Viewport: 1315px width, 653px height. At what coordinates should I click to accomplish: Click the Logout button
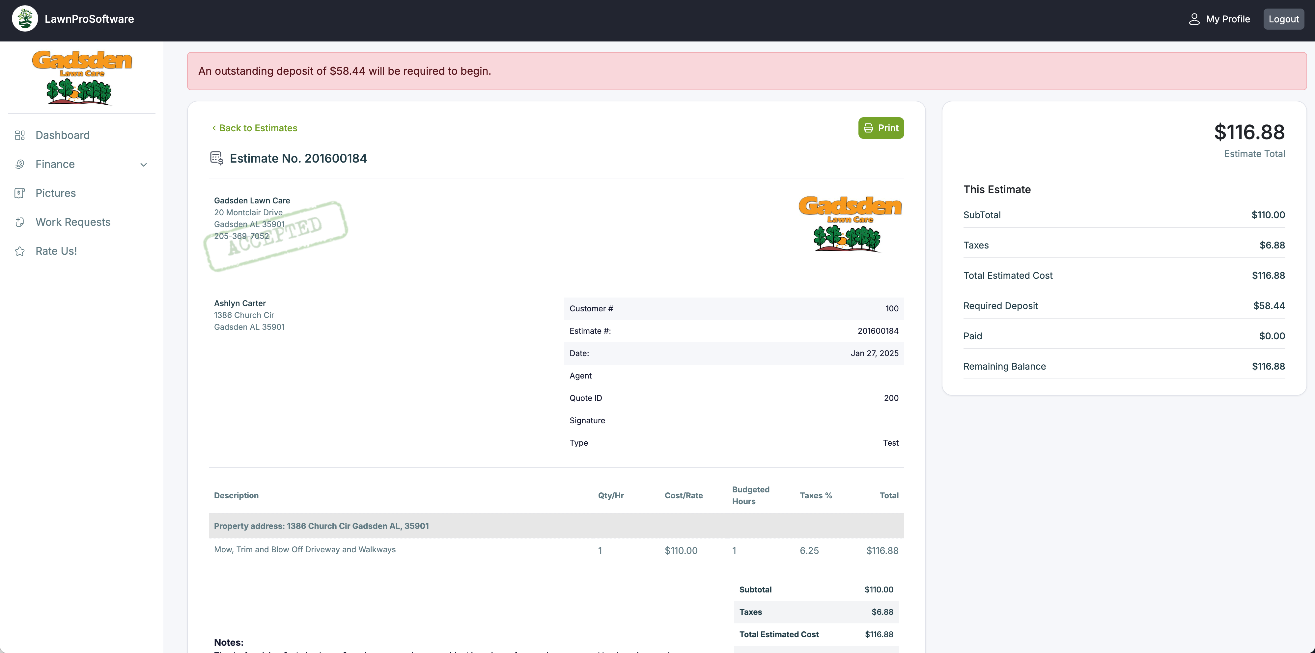[1283, 19]
